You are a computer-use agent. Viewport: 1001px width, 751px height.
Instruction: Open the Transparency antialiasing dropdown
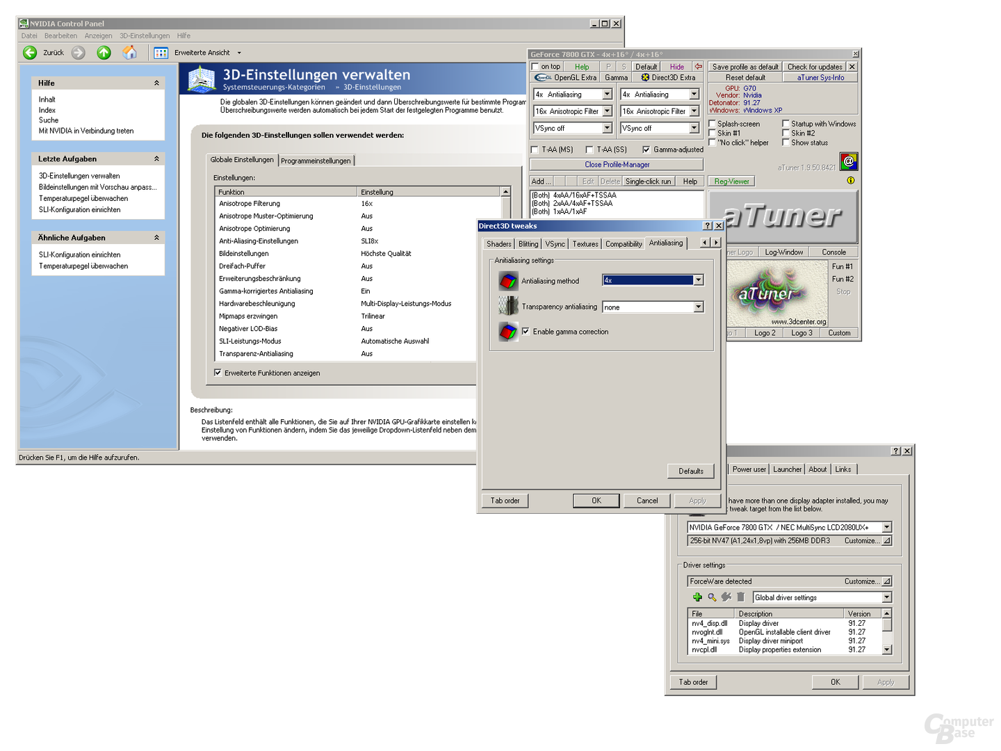coord(699,307)
